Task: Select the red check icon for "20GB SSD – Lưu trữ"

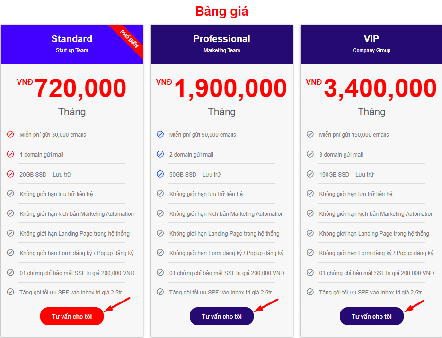Action: click(x=10, y=174)
